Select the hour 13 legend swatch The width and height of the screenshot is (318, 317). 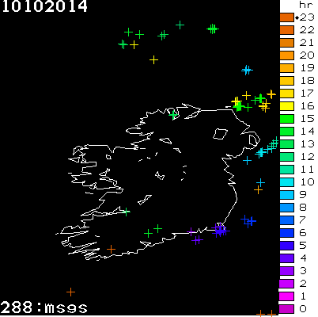[286, 144]
